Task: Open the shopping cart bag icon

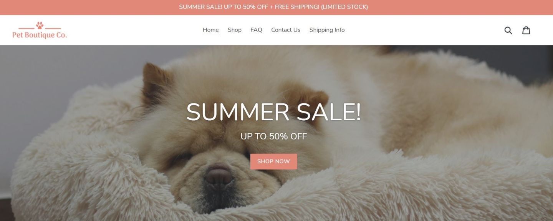Action: [x=526, y=30]
